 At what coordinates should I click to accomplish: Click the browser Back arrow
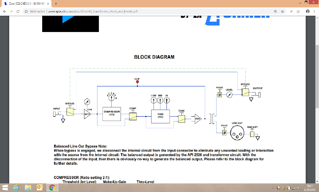coord(4,11)
